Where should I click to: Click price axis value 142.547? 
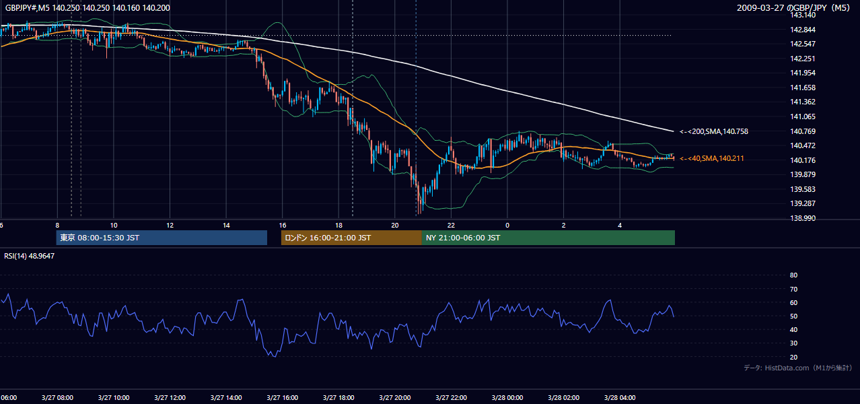pyautogui.click(x=802, y=44)
